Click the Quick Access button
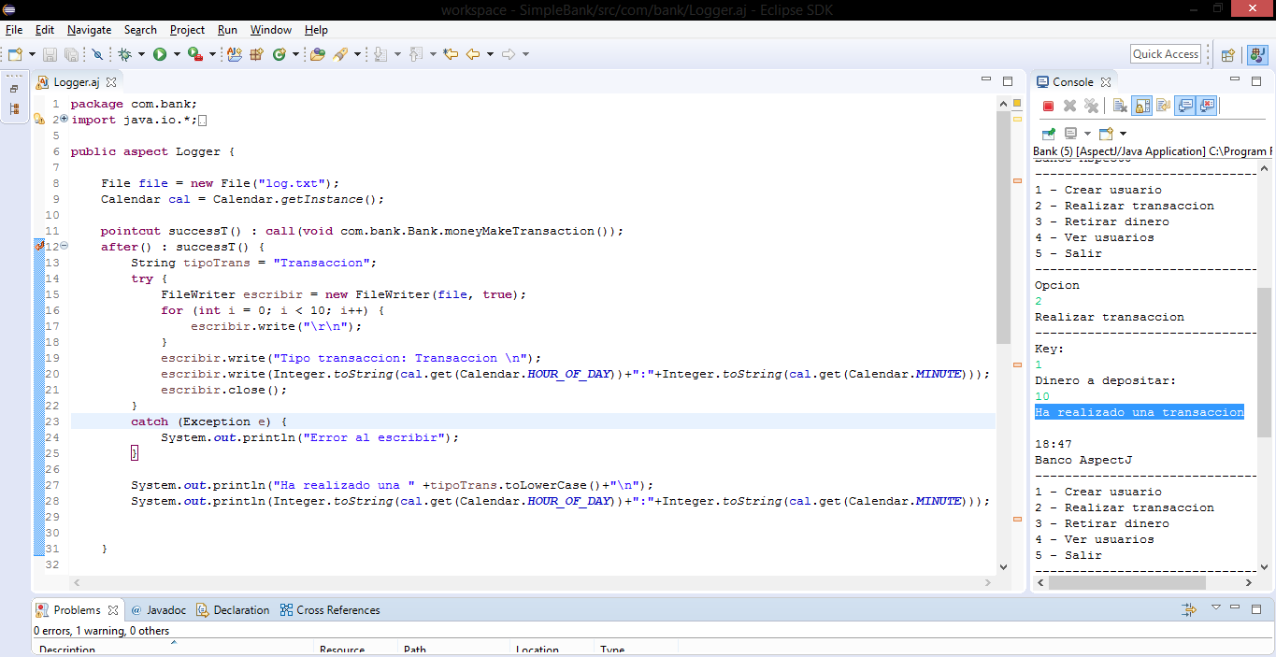The width and height of the screenshot is (1276, 657). (x=1165, y=53)
